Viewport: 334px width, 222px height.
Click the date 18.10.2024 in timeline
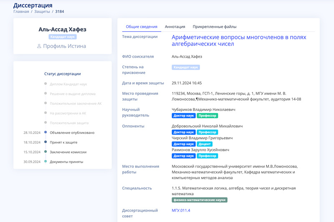pos(32,142)
